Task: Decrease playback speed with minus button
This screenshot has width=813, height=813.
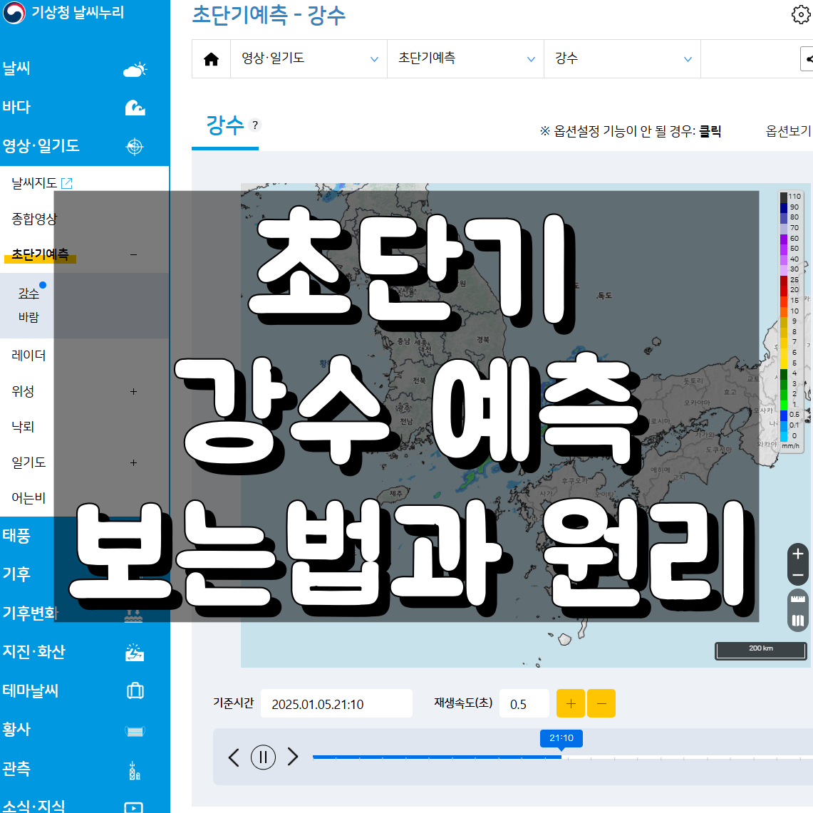Action: tap(601, 703)
